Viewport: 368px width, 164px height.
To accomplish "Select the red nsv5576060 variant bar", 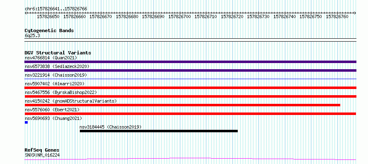I will click(x=190, y=114).
